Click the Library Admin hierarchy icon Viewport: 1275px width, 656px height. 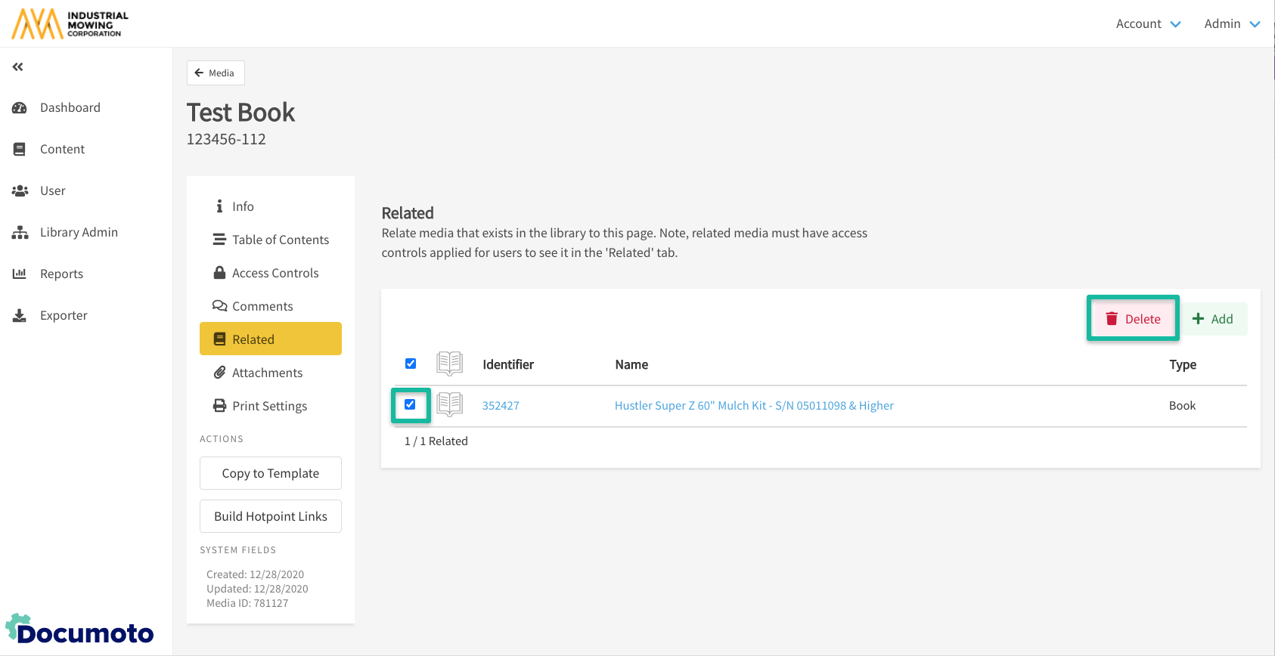coord(20,232)
